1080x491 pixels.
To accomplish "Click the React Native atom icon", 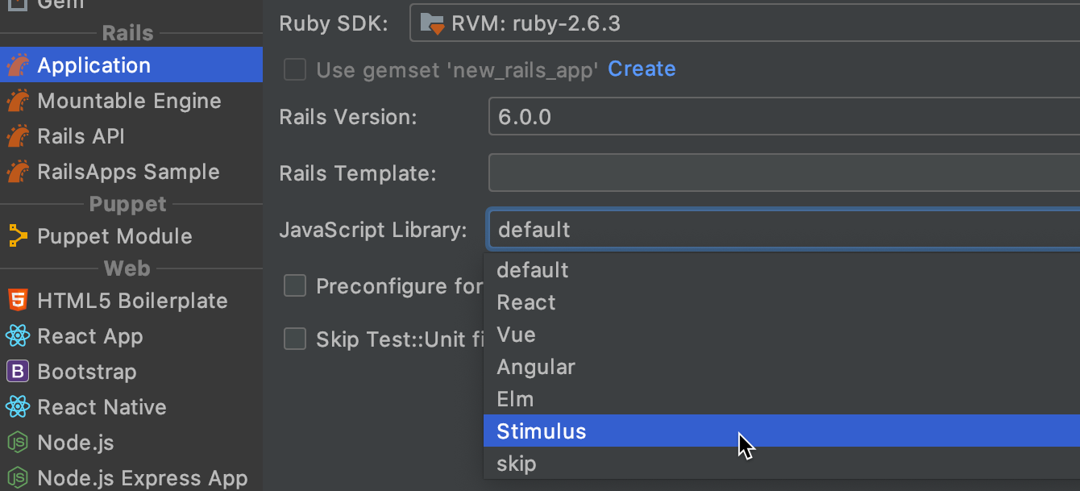I will tap(18, 407).
